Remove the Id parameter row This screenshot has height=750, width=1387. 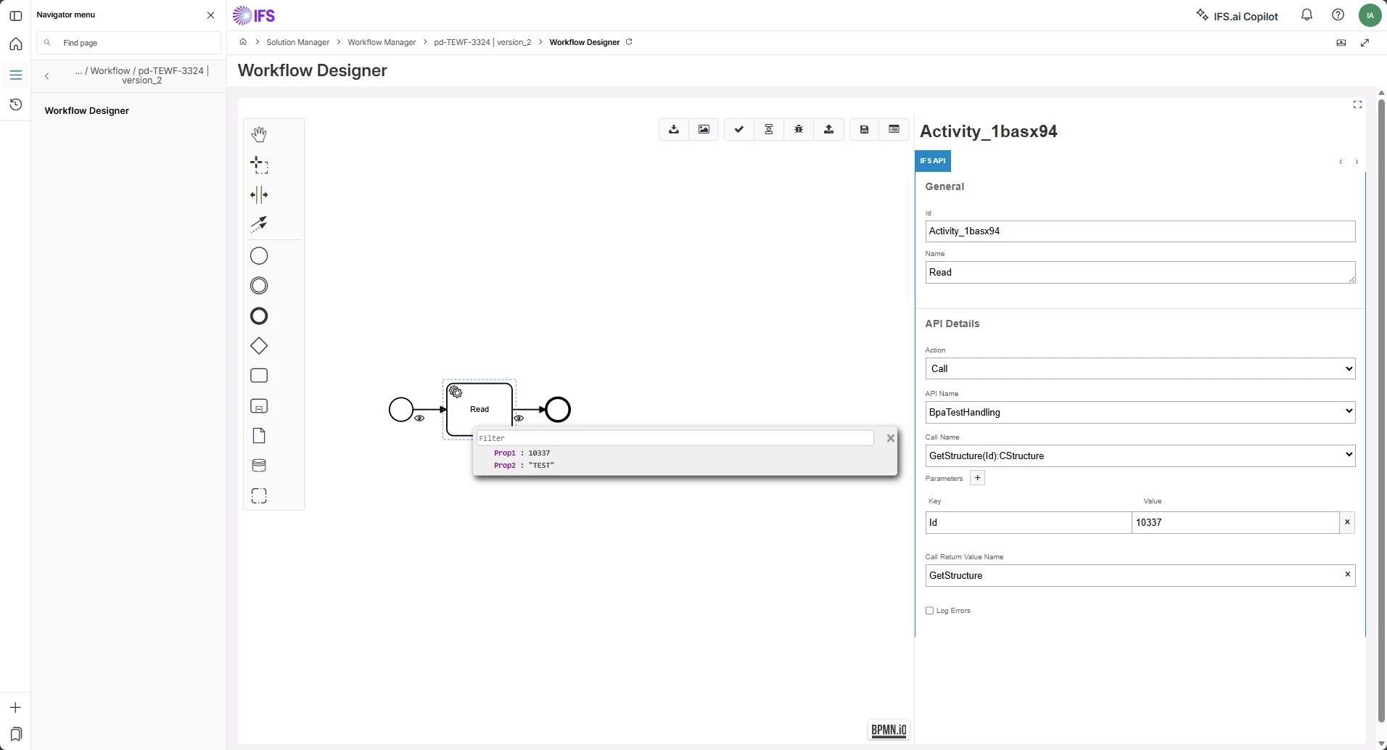pos(1348,522)
